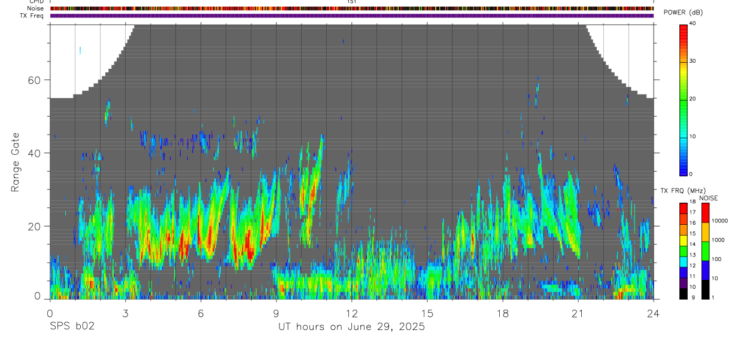The image size is (735, 339).
Task: Click the TX FRQ (MHz) color bar
Action: click(684, 251)
